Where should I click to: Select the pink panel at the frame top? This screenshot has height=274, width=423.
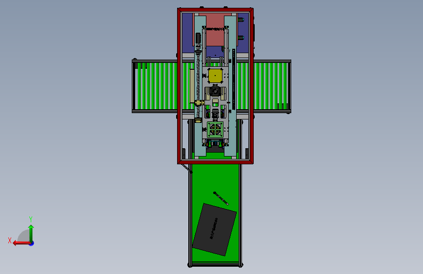(215, 29)
